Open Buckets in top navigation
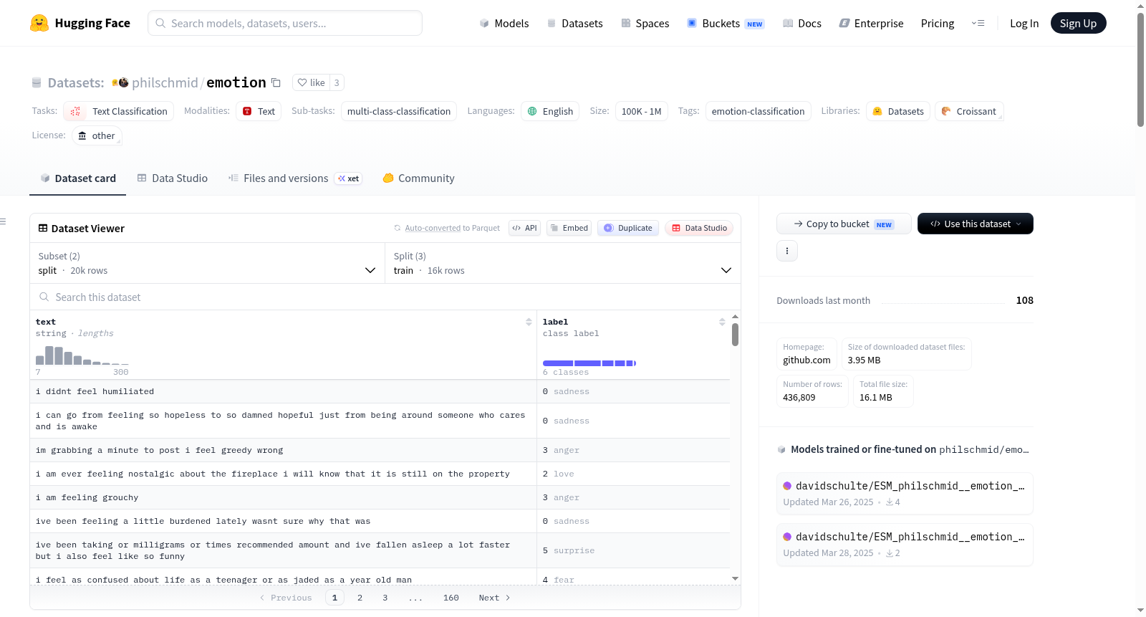1146x617 pixels. (726, 23)
